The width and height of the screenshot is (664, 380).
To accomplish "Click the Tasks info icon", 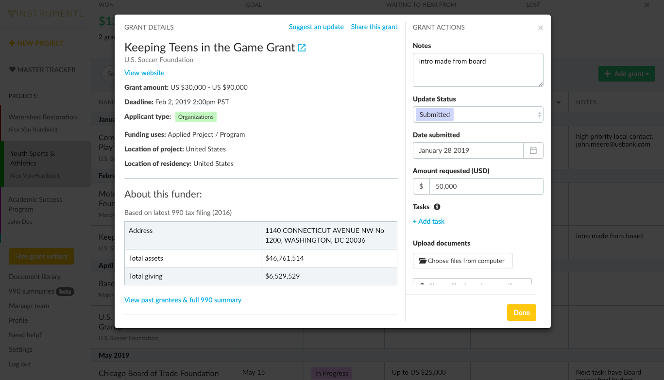I will 437,207.
